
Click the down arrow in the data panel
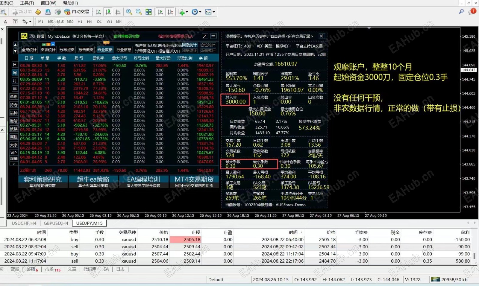15,51
